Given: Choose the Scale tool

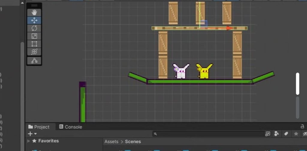Looking at the screenshot, I should pyautogui.click(x=34, y=36).
